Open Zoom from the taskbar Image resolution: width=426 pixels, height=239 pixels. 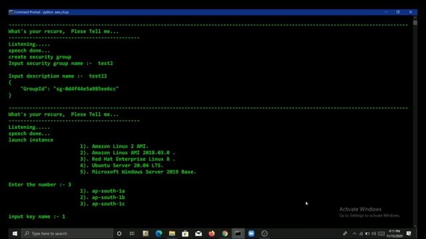coord(252,233)
